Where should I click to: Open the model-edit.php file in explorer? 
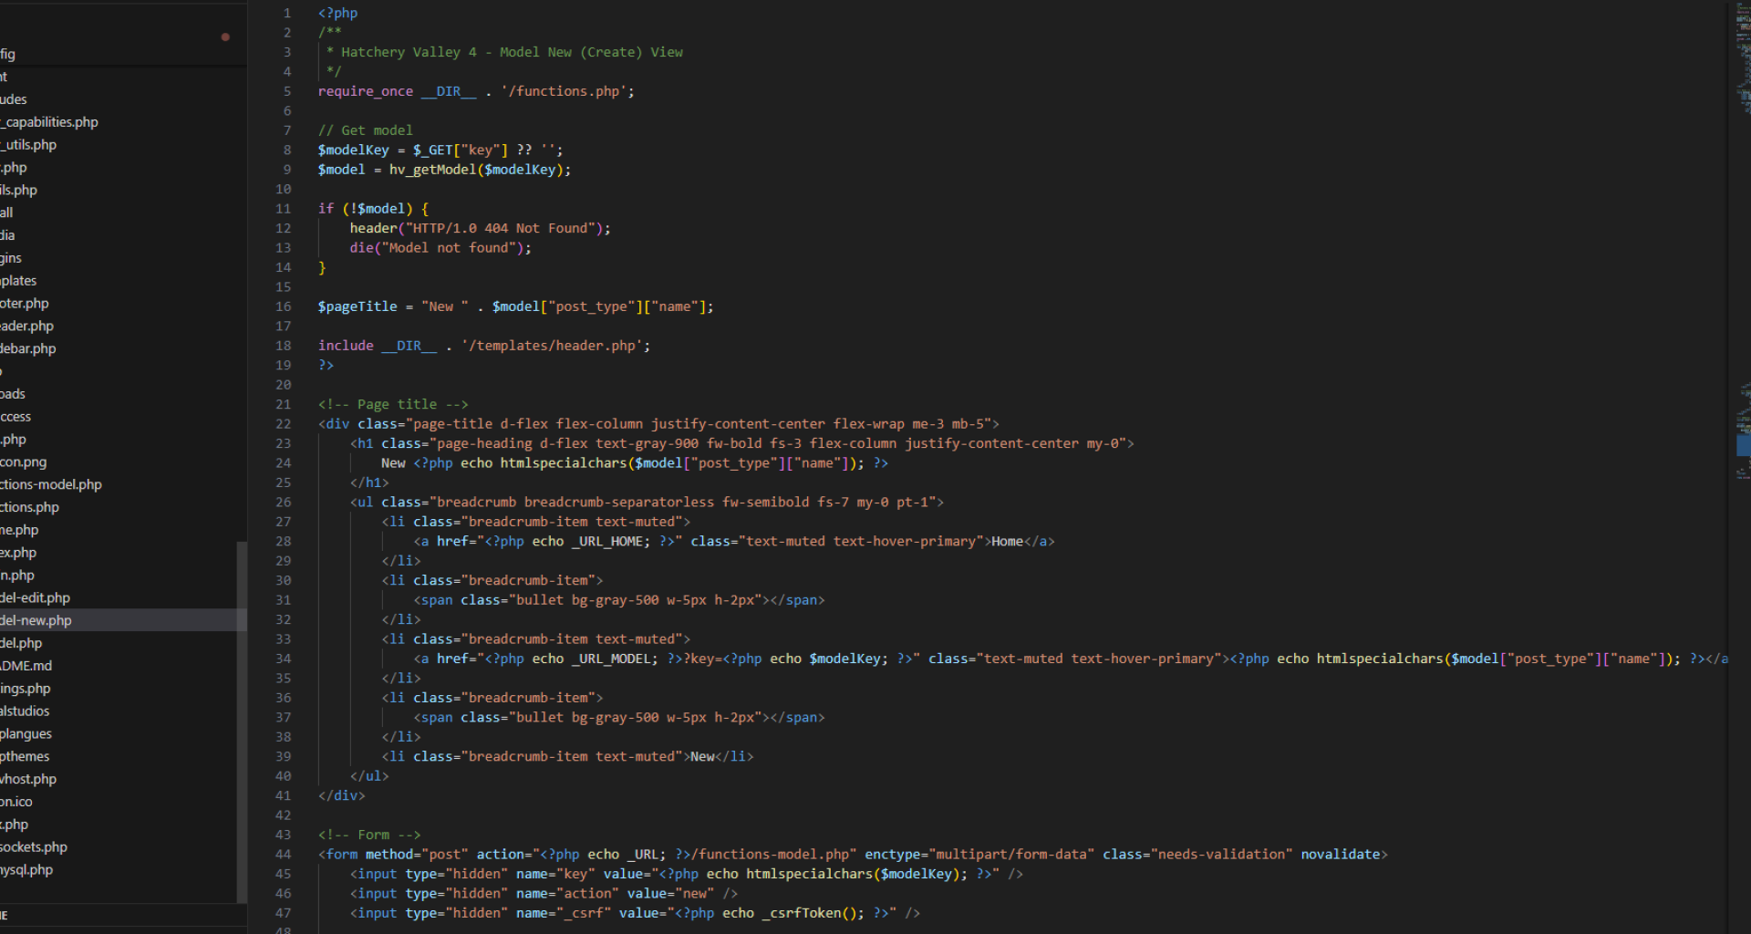36,597
